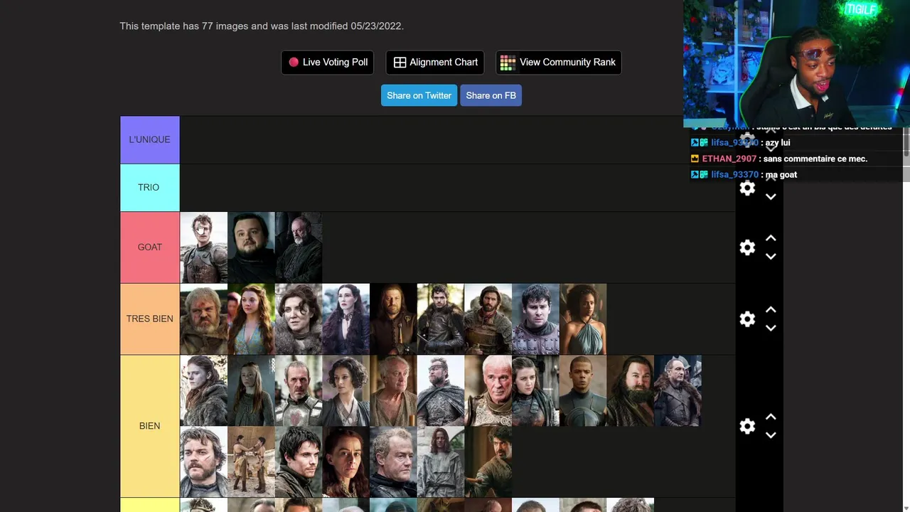Open the settings gear for the GOAT tier

[x=747, y=247]
